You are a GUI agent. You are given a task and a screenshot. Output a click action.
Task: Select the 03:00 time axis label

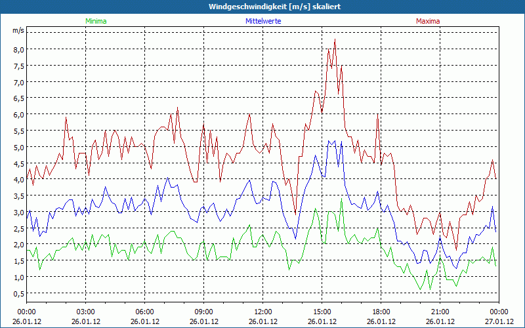86,312
